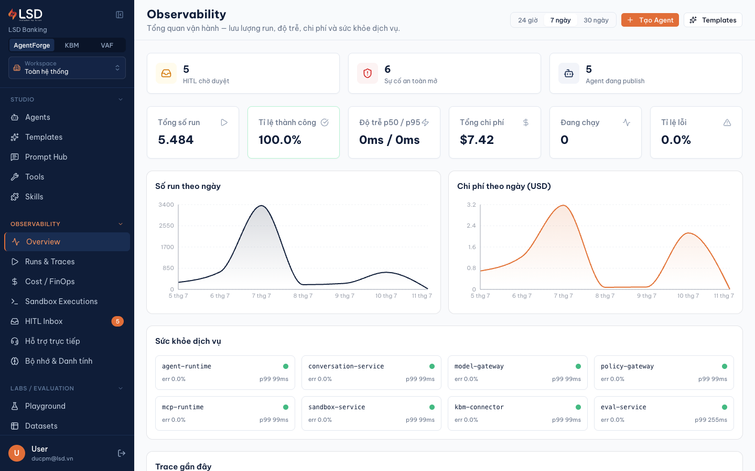Screen dimensions: 755x471
Task: Select the 7 ngày time range
Action: pos(560,20)
